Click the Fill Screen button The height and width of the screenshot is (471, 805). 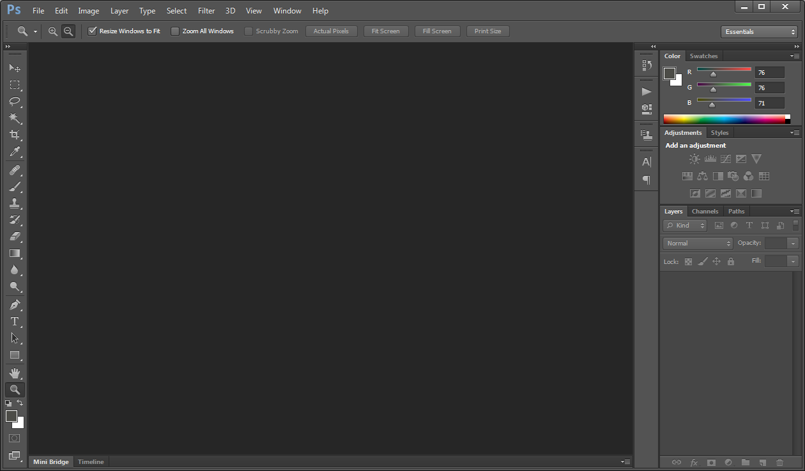pos(437,31)
